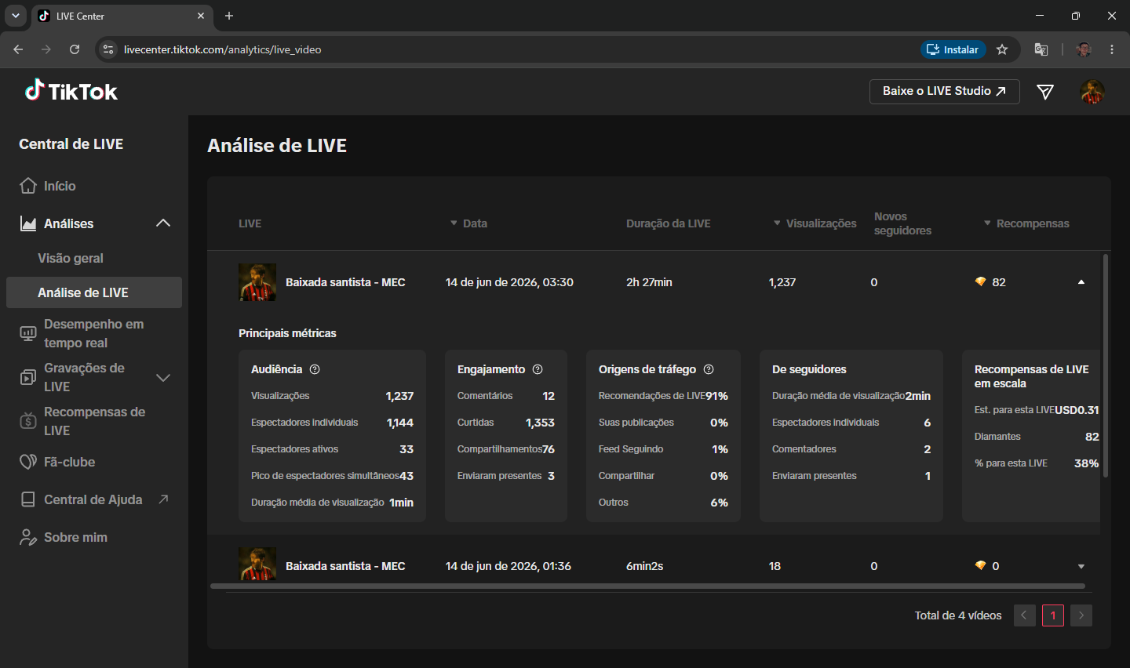
Task: Click the Central de Ajuda book icon
Action: click(28, 499)
